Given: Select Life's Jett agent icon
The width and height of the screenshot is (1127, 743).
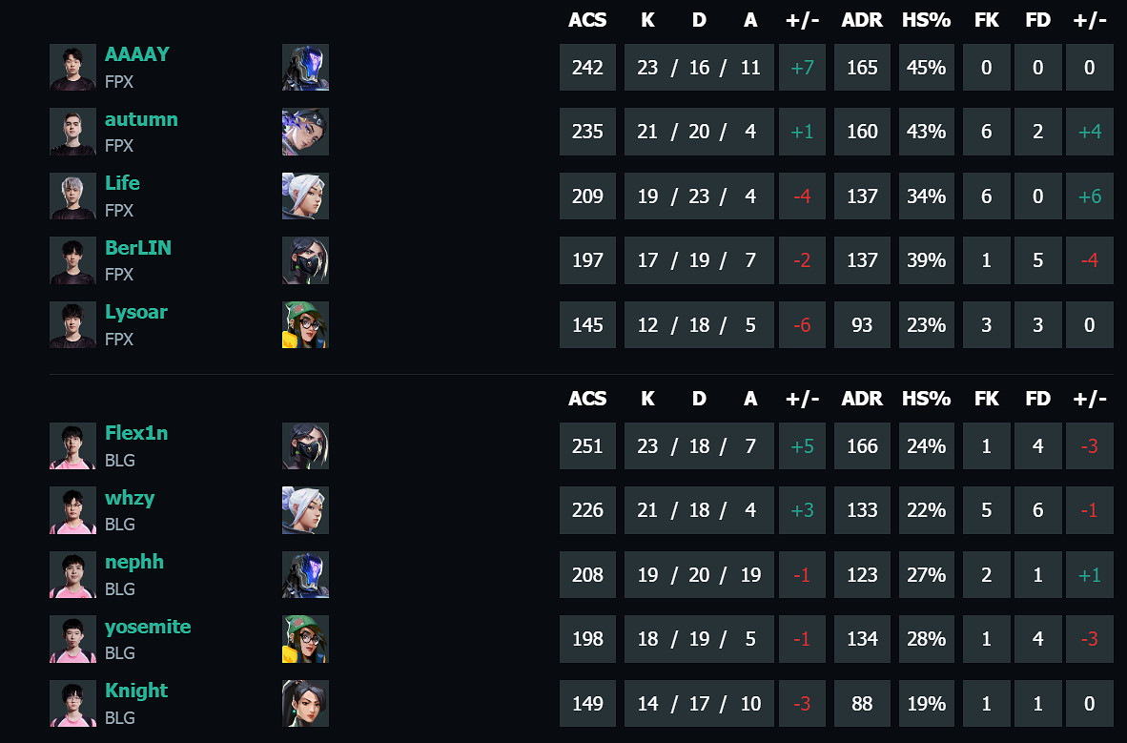Looking at the screenshot, I should [x=305, y=196].
